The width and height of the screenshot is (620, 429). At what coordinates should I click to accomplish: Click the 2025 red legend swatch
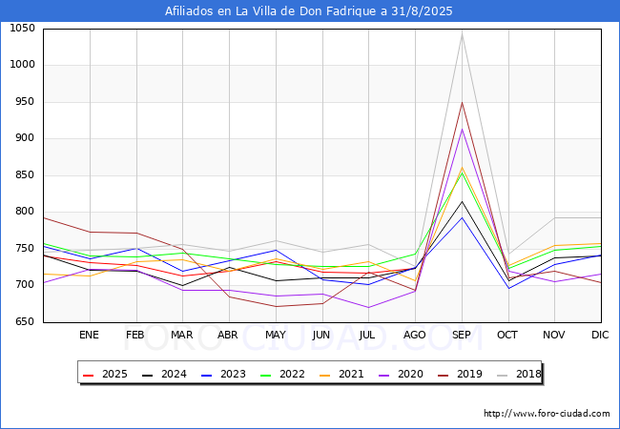tap(88, 375)
